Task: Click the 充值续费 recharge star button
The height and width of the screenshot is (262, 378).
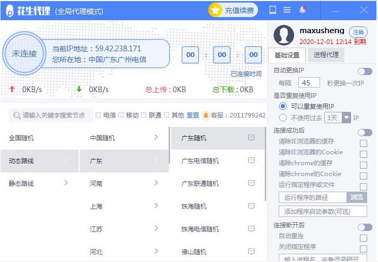Action: [x=233, y=10]
